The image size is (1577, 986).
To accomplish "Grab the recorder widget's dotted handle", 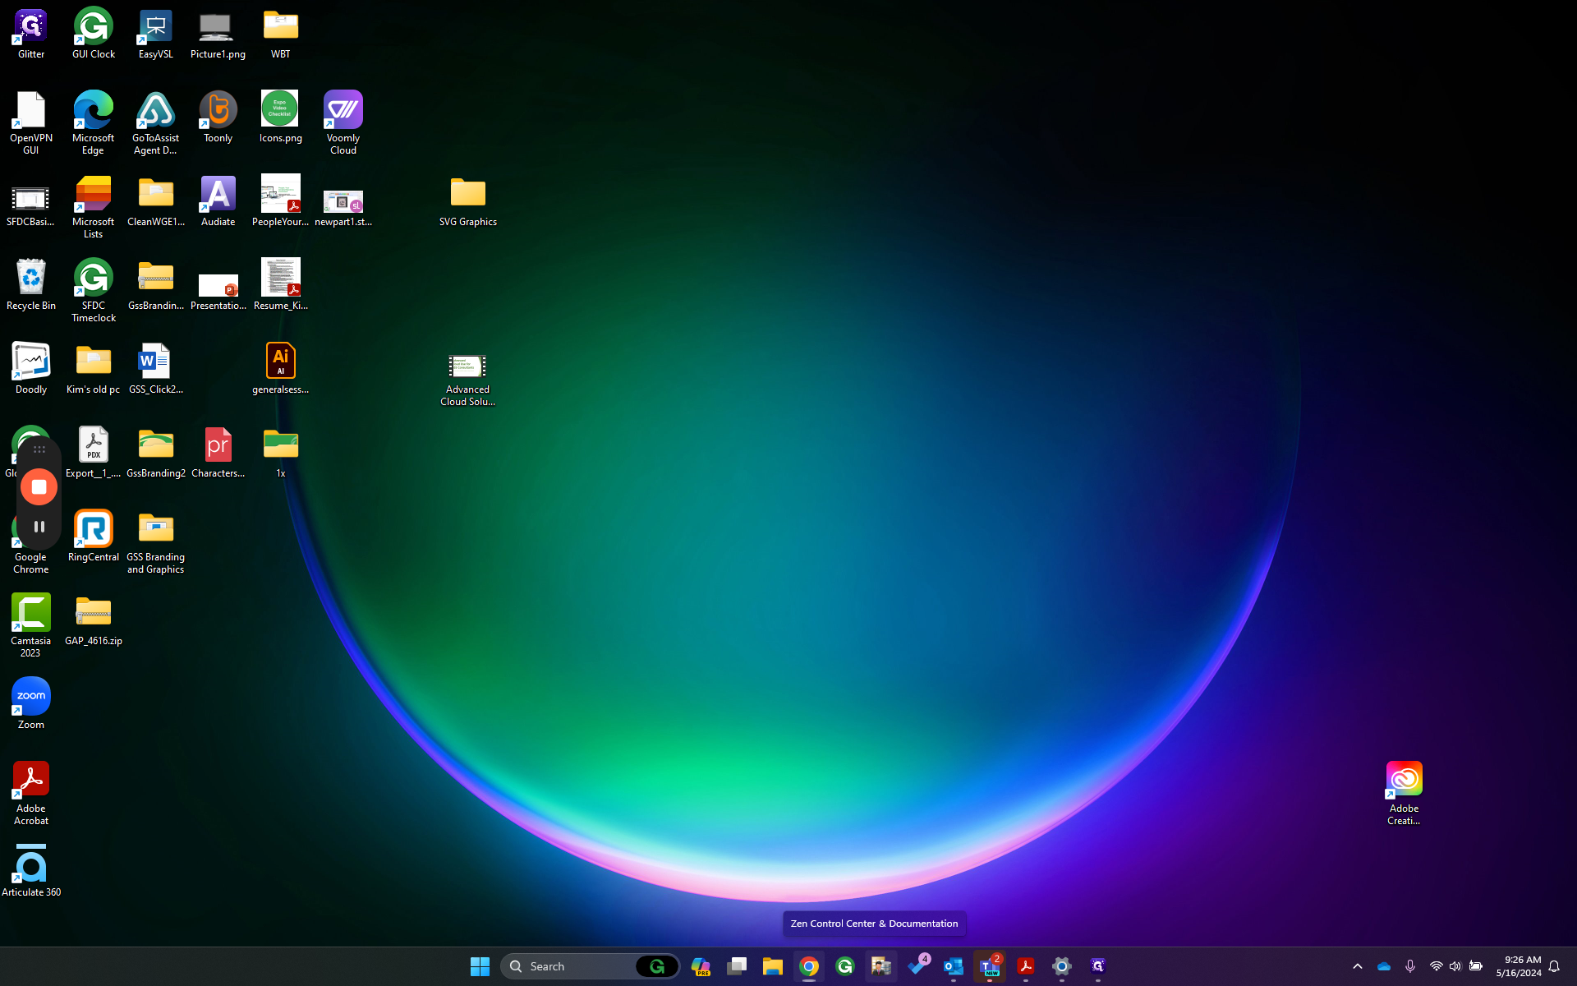I will (x=39, y=449).
